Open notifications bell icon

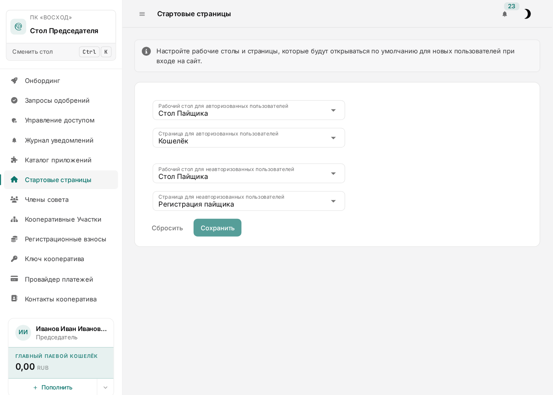click(x=504, y=14)
